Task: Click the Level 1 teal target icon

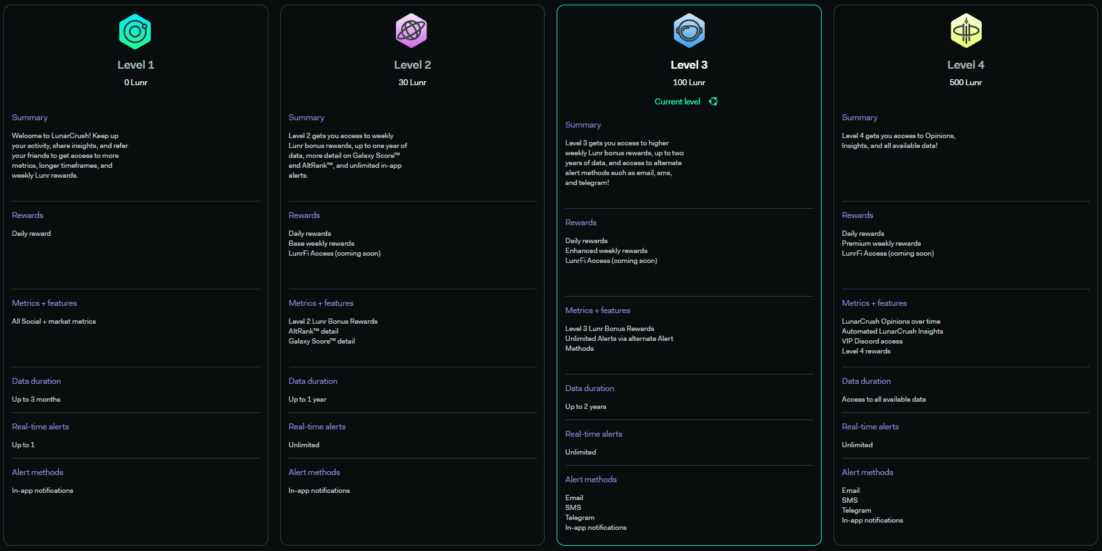Action: point(135,31)
